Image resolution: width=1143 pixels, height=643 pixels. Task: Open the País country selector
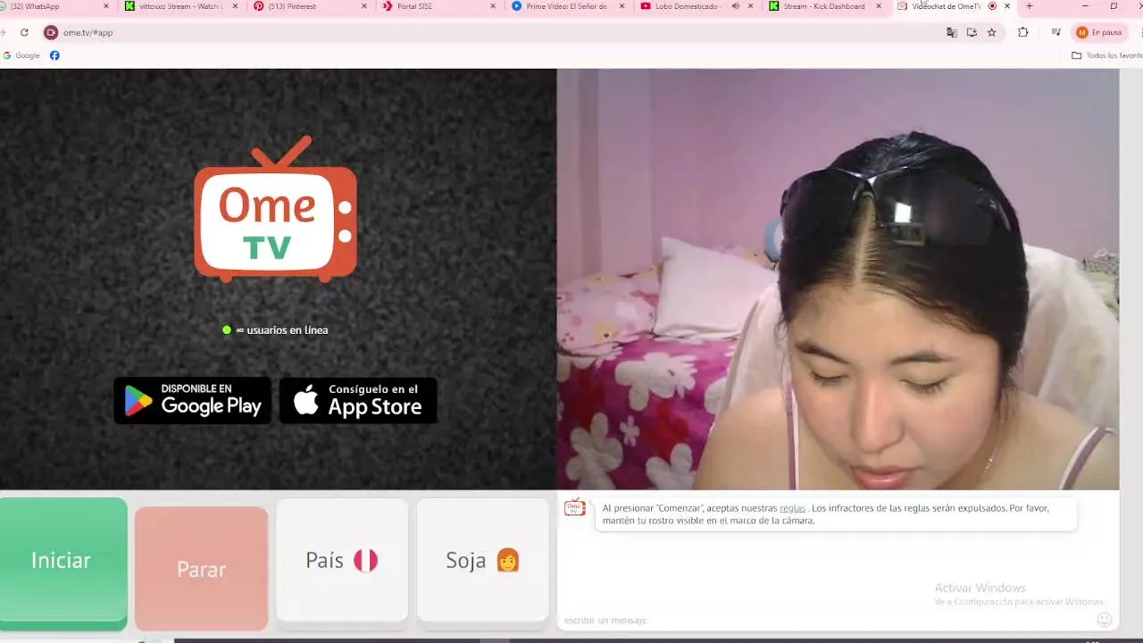tap(342, 560)
